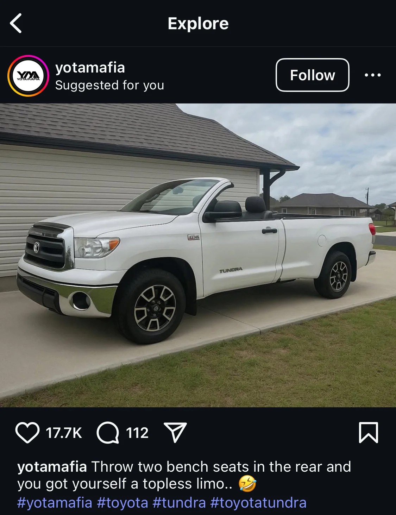Tap the Suggested for you label
The height and width of the screenshot is (515, 396).
coord(109,85)
